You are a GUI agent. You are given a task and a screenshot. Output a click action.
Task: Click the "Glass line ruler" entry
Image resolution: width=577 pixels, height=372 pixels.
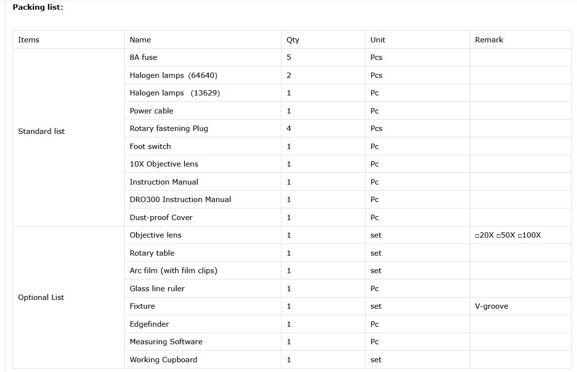click(x=157, y=289)
